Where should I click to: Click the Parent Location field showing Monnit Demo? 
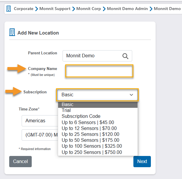pyautogui.click(x=97, y=56)
